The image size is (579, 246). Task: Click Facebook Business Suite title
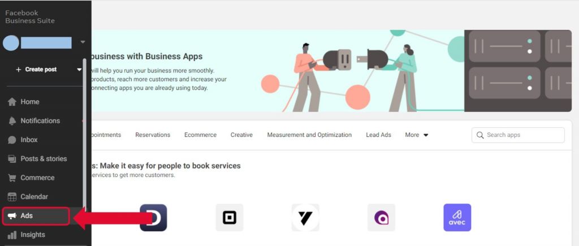click(30, 17)
